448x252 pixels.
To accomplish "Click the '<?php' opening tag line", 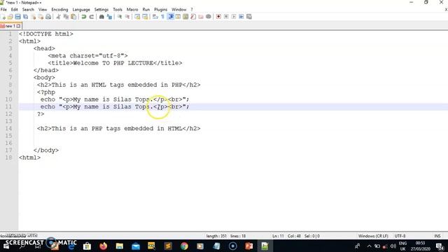I will click(46, 92).
